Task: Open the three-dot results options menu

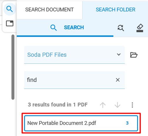Action: click(132, 105)
